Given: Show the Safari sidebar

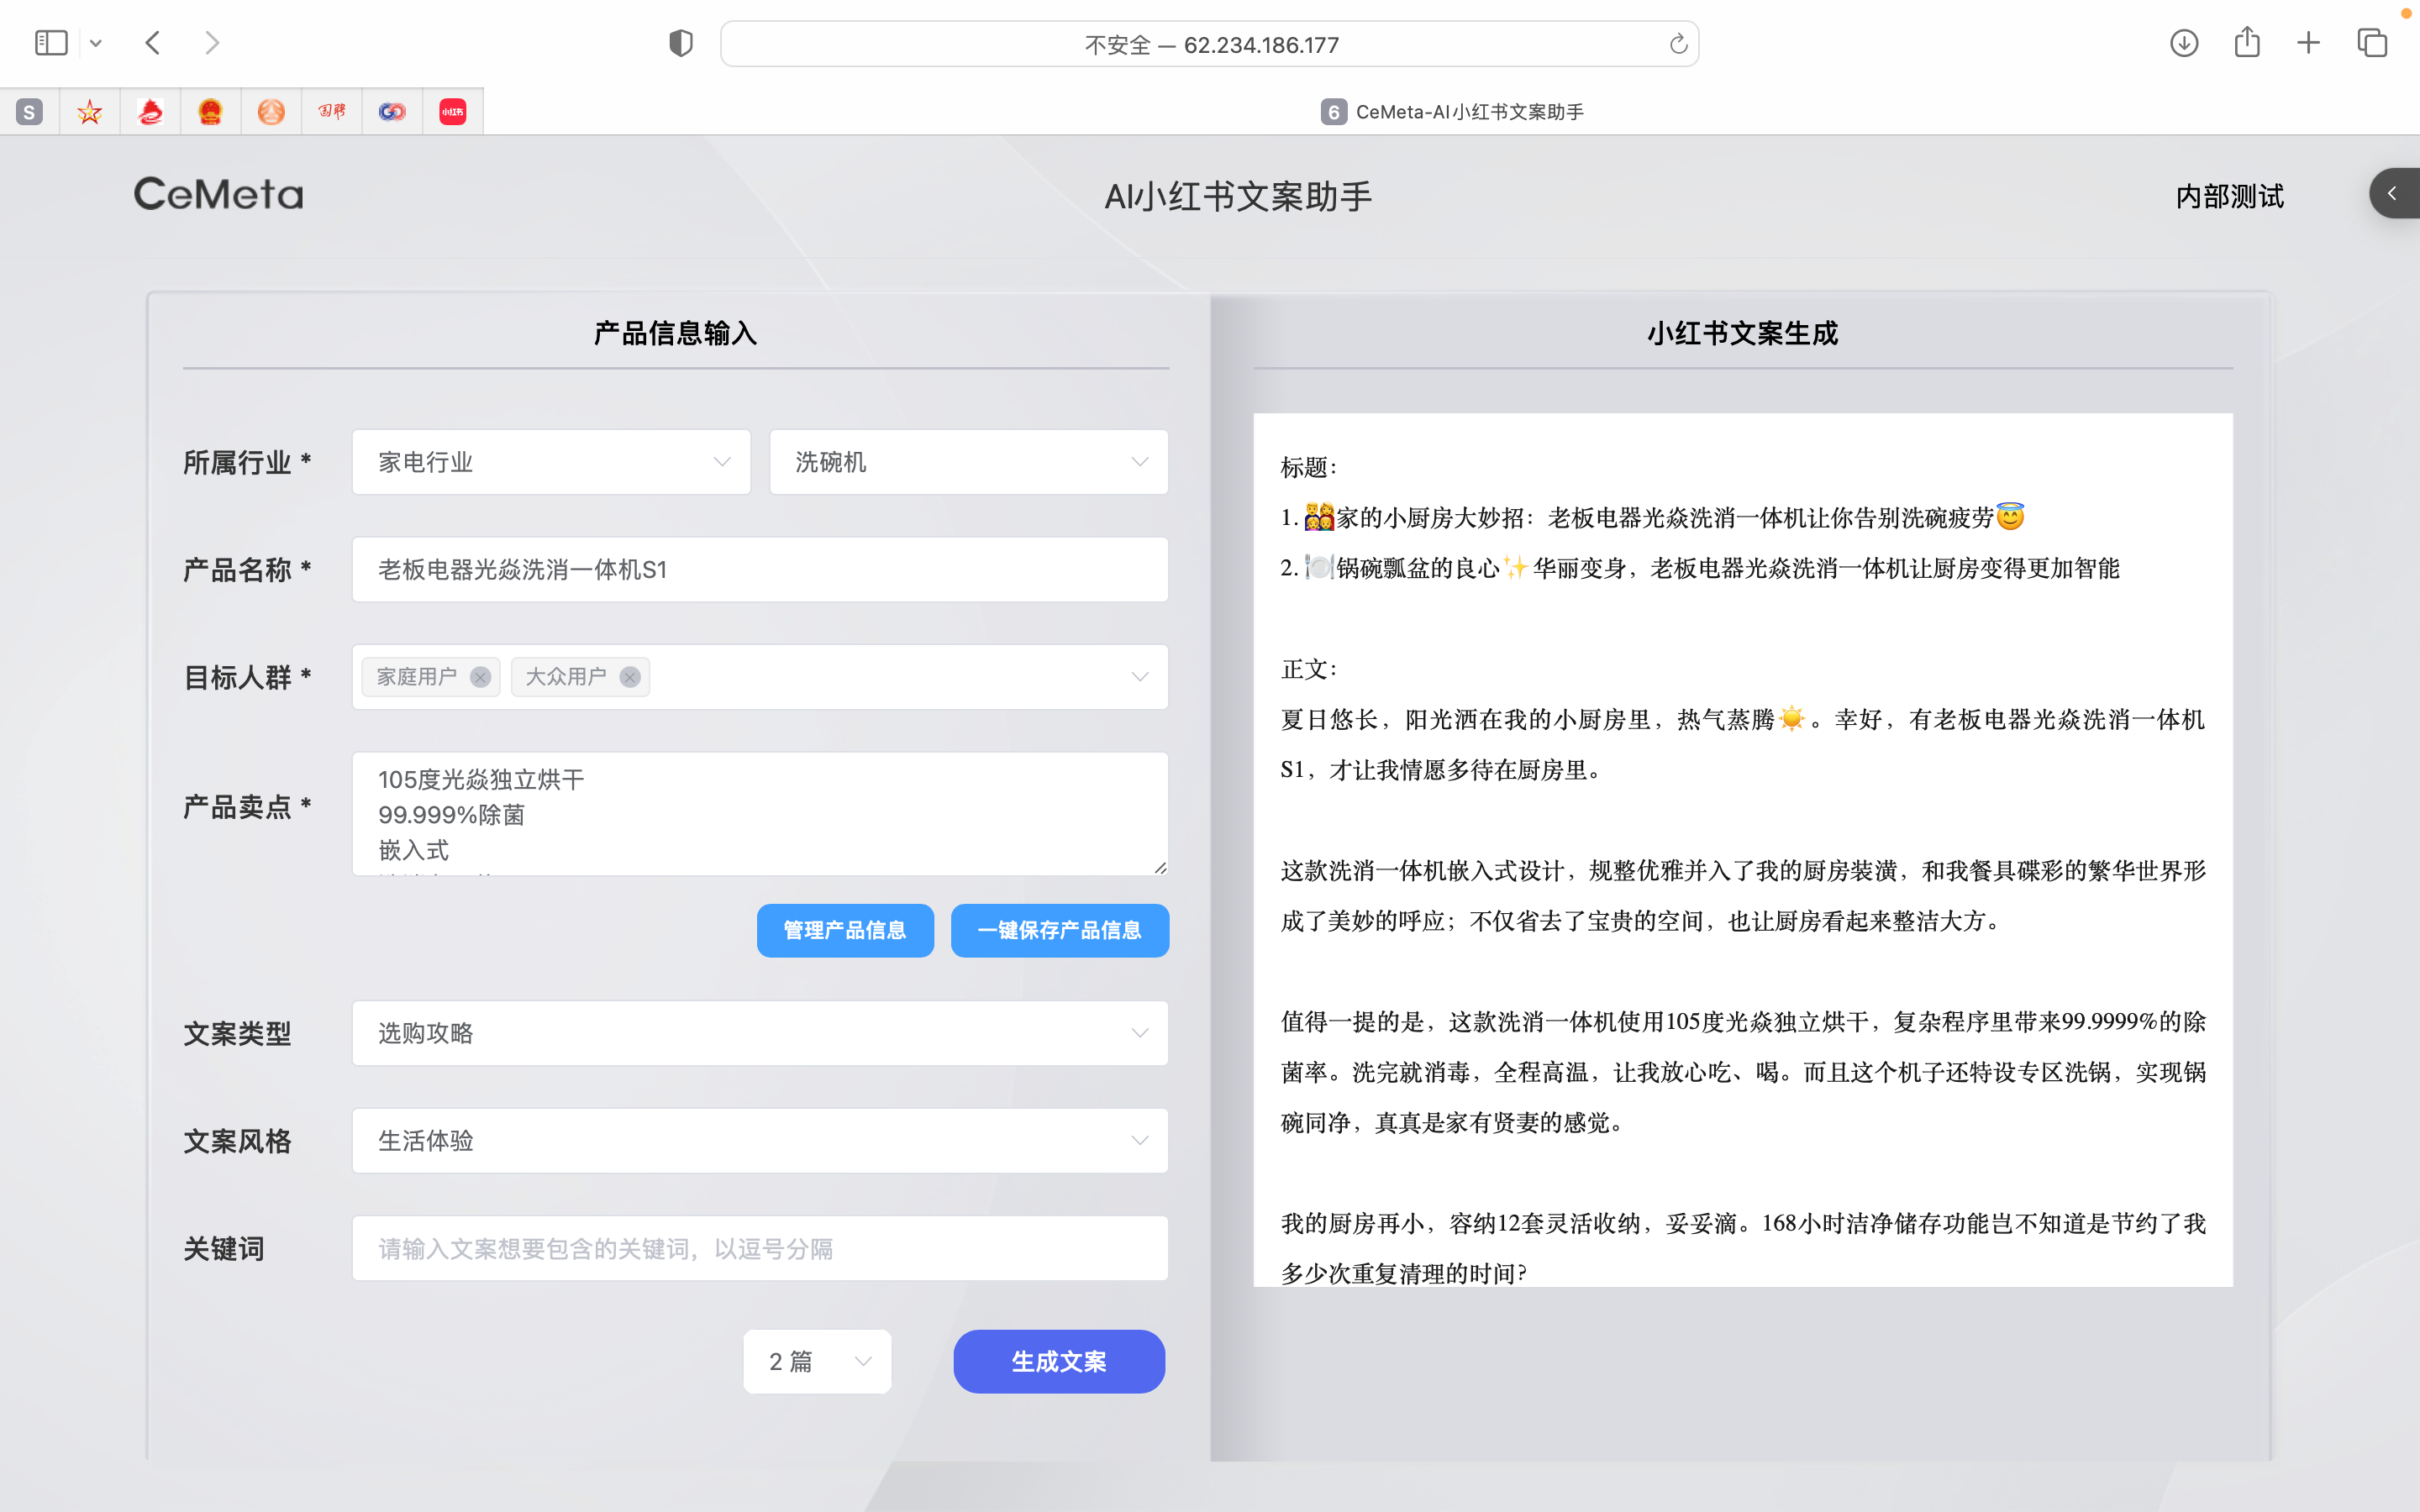Looking at the screenshot, I should (x=51, y=43).
